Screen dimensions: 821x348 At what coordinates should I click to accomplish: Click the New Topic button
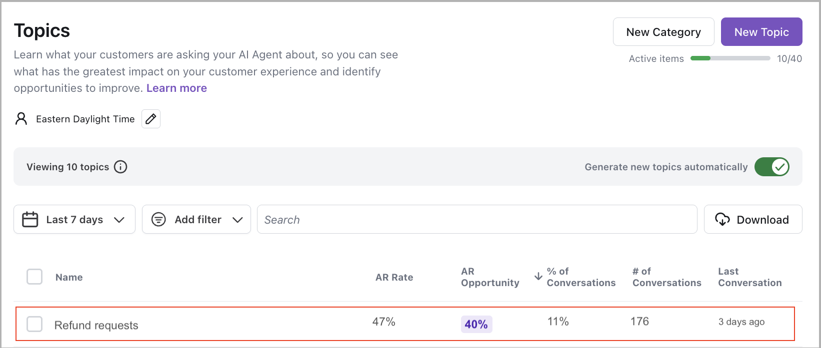(x=761, y=32)
